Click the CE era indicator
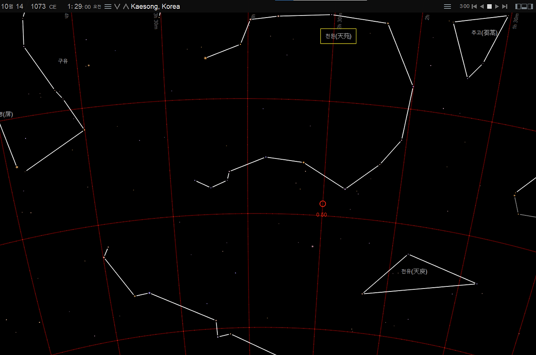Image resolution: width=536 pixels, height=355 pixels. (53, 7)
